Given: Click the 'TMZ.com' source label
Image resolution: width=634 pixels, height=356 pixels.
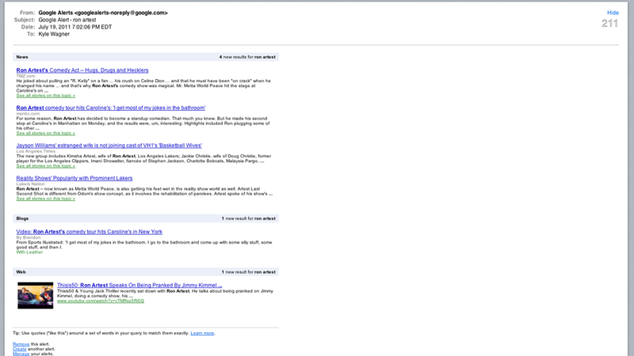Looking at the screenshot, I should pos(26,76).
